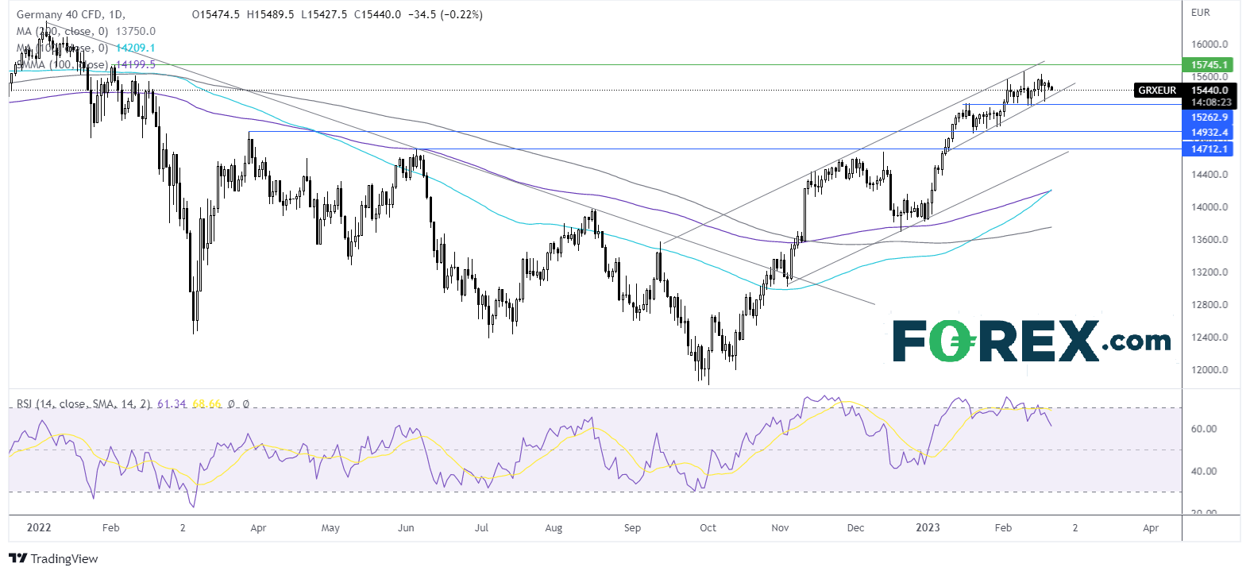Click 12800.0 on the price axis
Viewport: 1250px width, 575px height.
(x=1209, y=304)
